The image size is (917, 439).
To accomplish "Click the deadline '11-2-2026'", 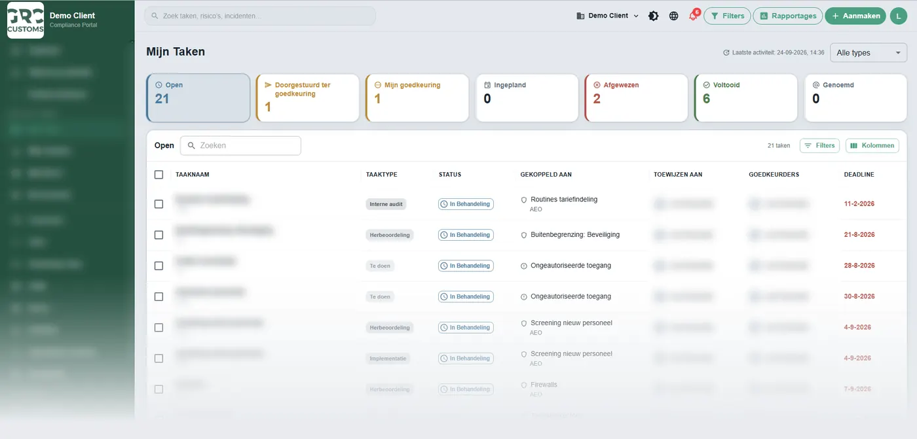I will (859, 204).
